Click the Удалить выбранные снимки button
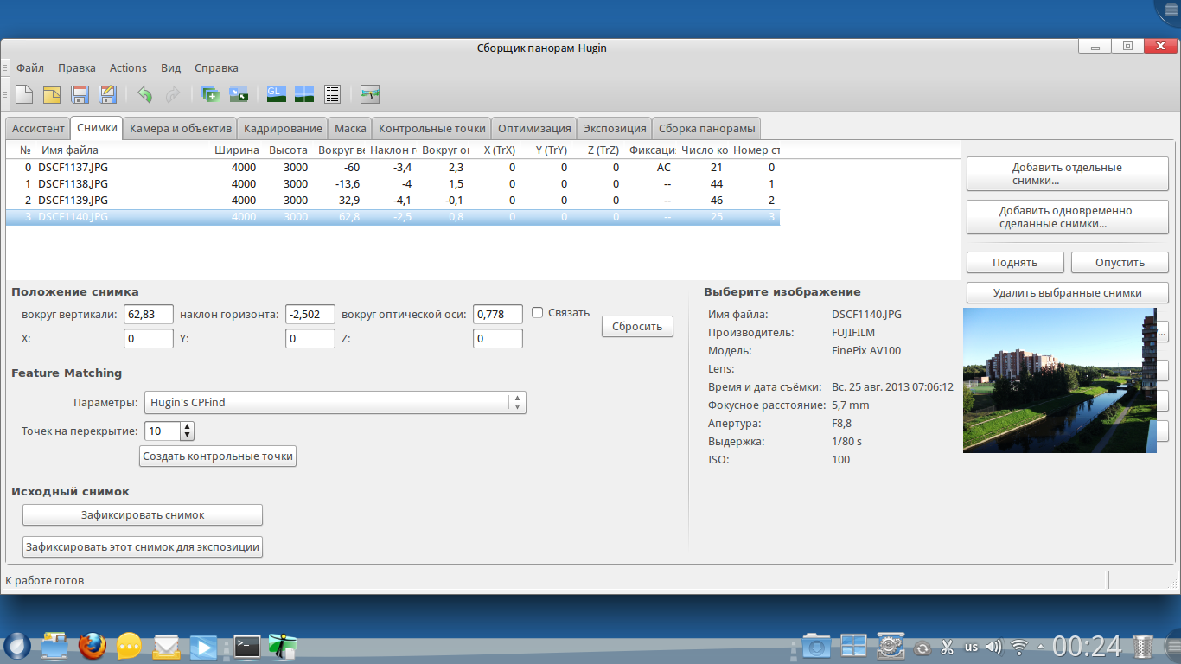Image resolution: width=1181 pixels, height=664 pixels. (x=1067, y=292)
